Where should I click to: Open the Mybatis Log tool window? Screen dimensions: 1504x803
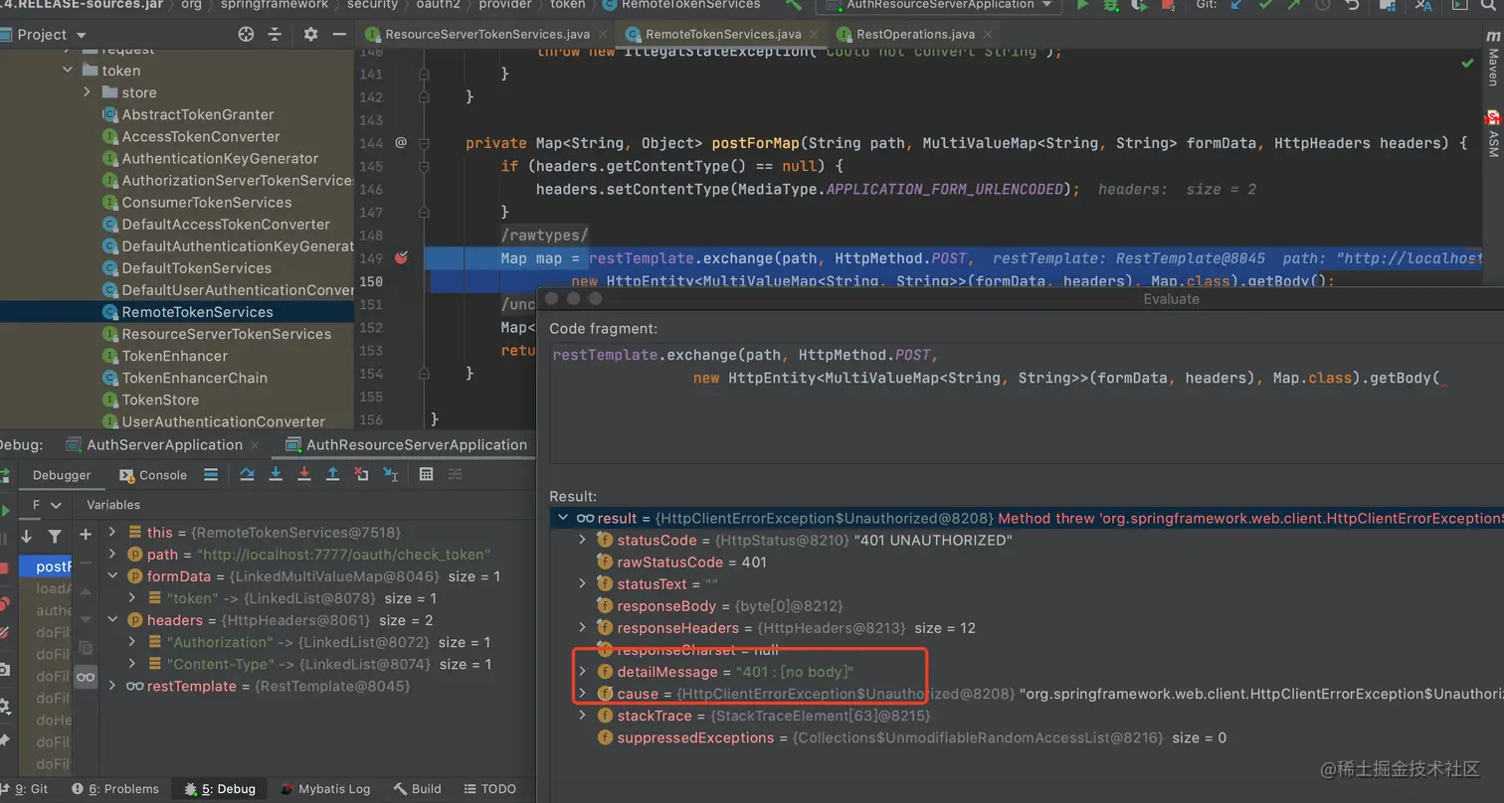tap(325, 789)
